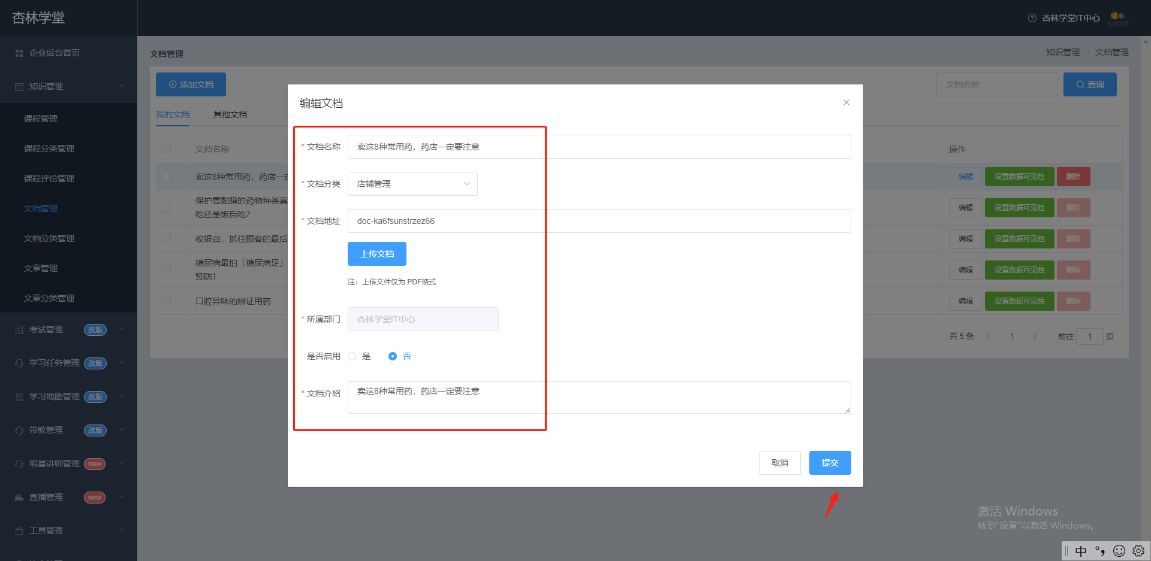
Task: Click the 考试管理 sidebar icon
Action: point(19,330)
